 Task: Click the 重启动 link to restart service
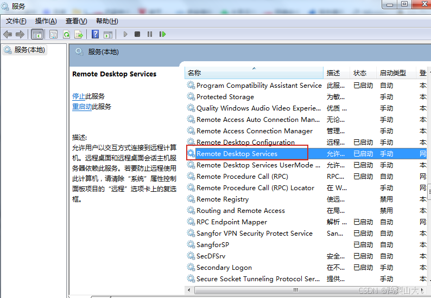click(x=82, y=107)
